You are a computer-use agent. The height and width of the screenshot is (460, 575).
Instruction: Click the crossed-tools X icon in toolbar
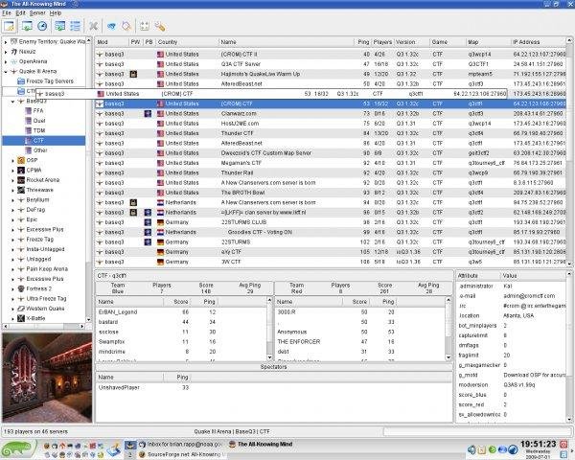point(94,26)
